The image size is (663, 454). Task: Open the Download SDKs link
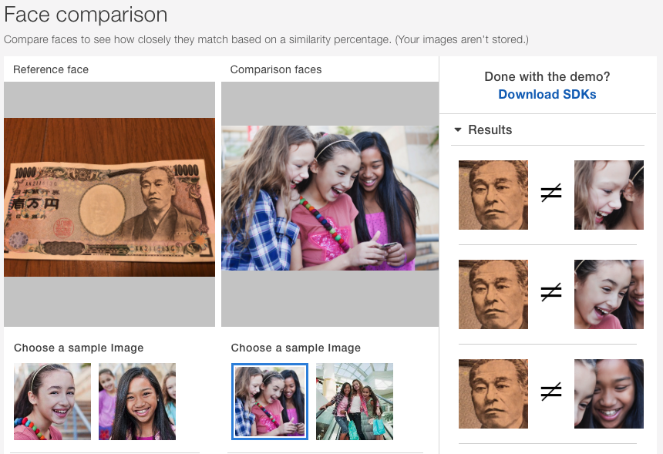tap(547, 94)
